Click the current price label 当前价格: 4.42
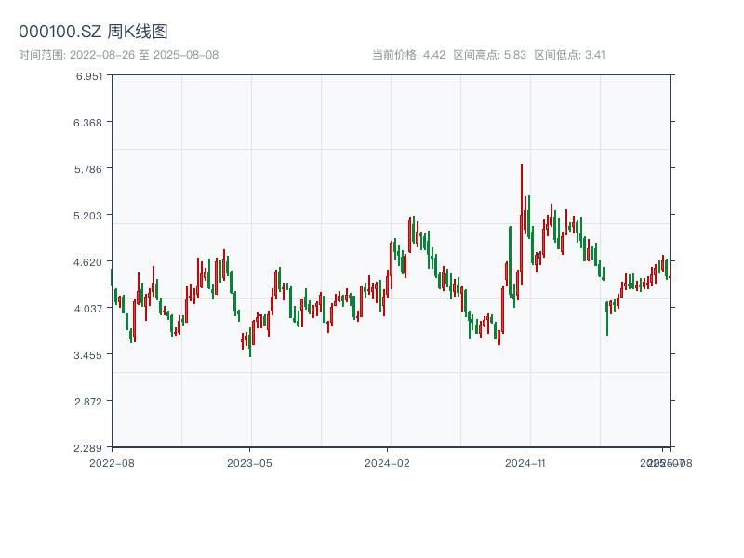This screenshot has width=744, height=558. [x=409, y=55]
